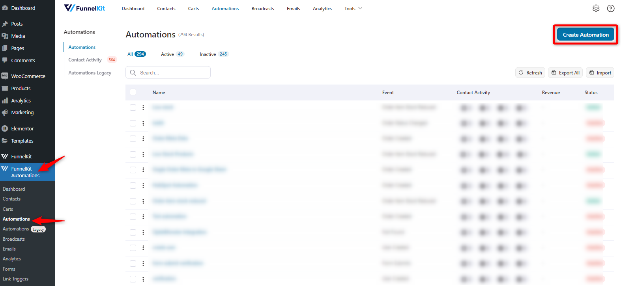Tick checkbox of third automation row
The width and height of the screenshot is (621, 286).
133,139
